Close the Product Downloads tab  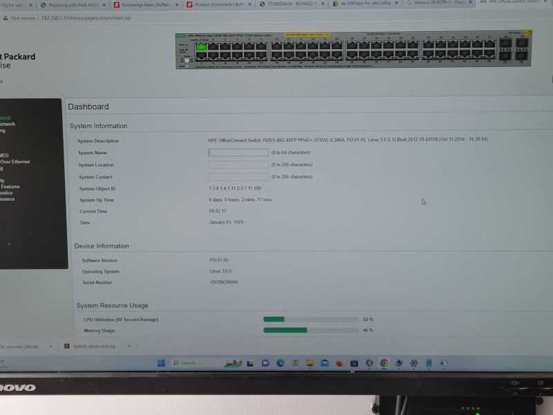[x=250, y=4]
